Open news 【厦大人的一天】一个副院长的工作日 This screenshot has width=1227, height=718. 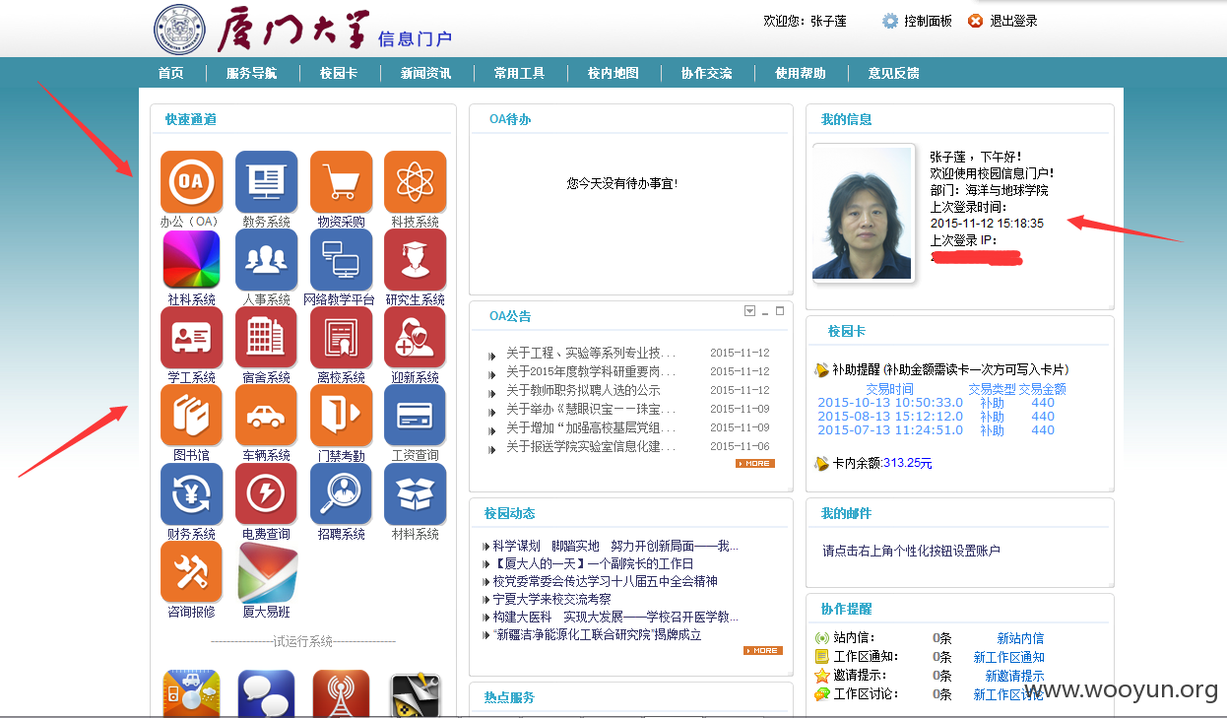593,563
